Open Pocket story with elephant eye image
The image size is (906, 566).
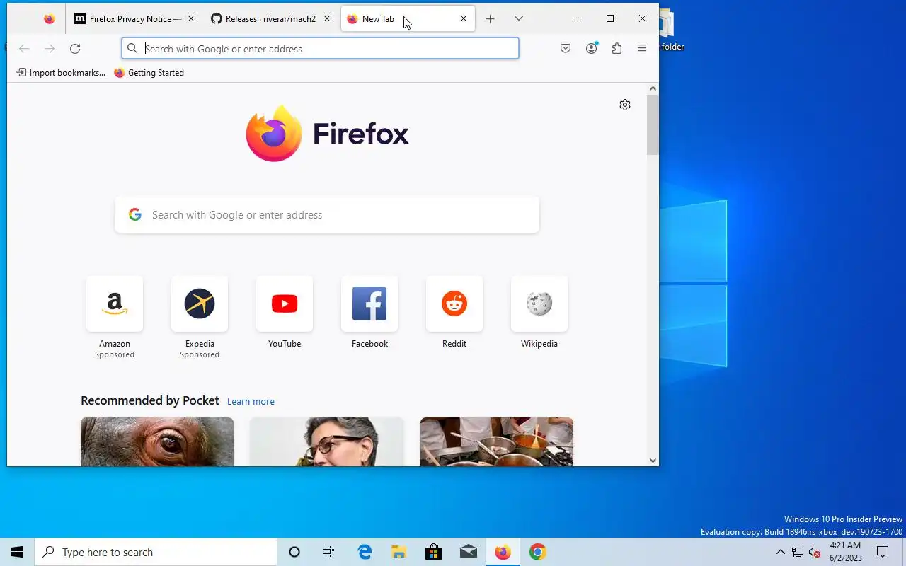point(157,441)
